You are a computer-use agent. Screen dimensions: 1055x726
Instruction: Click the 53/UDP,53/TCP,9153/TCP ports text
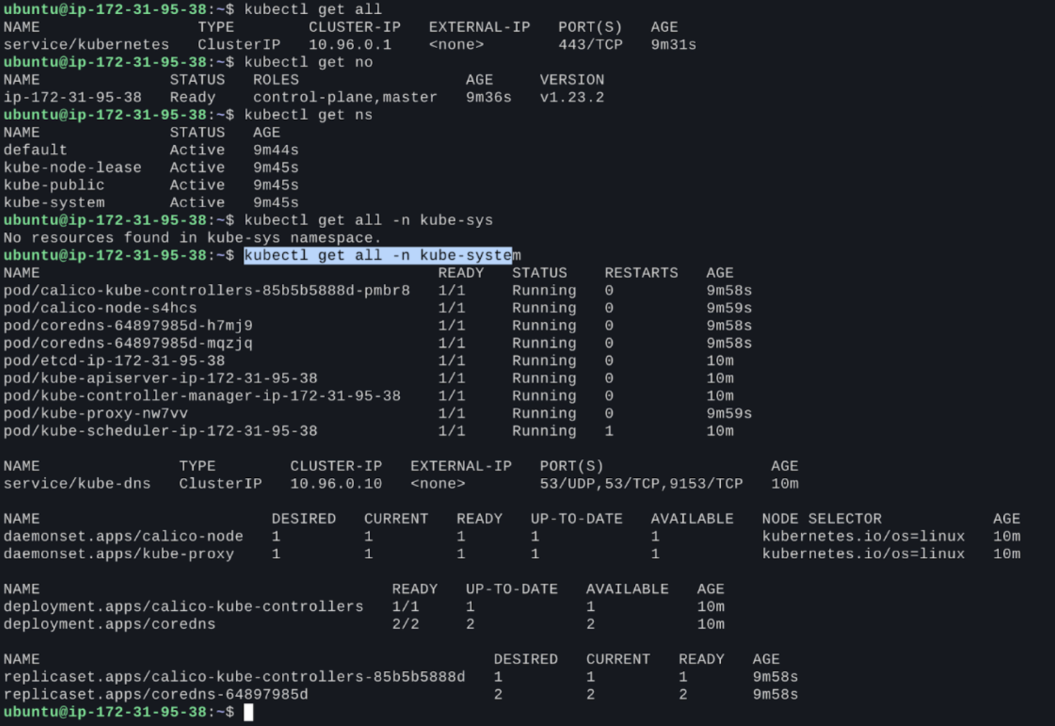point(641,484)
